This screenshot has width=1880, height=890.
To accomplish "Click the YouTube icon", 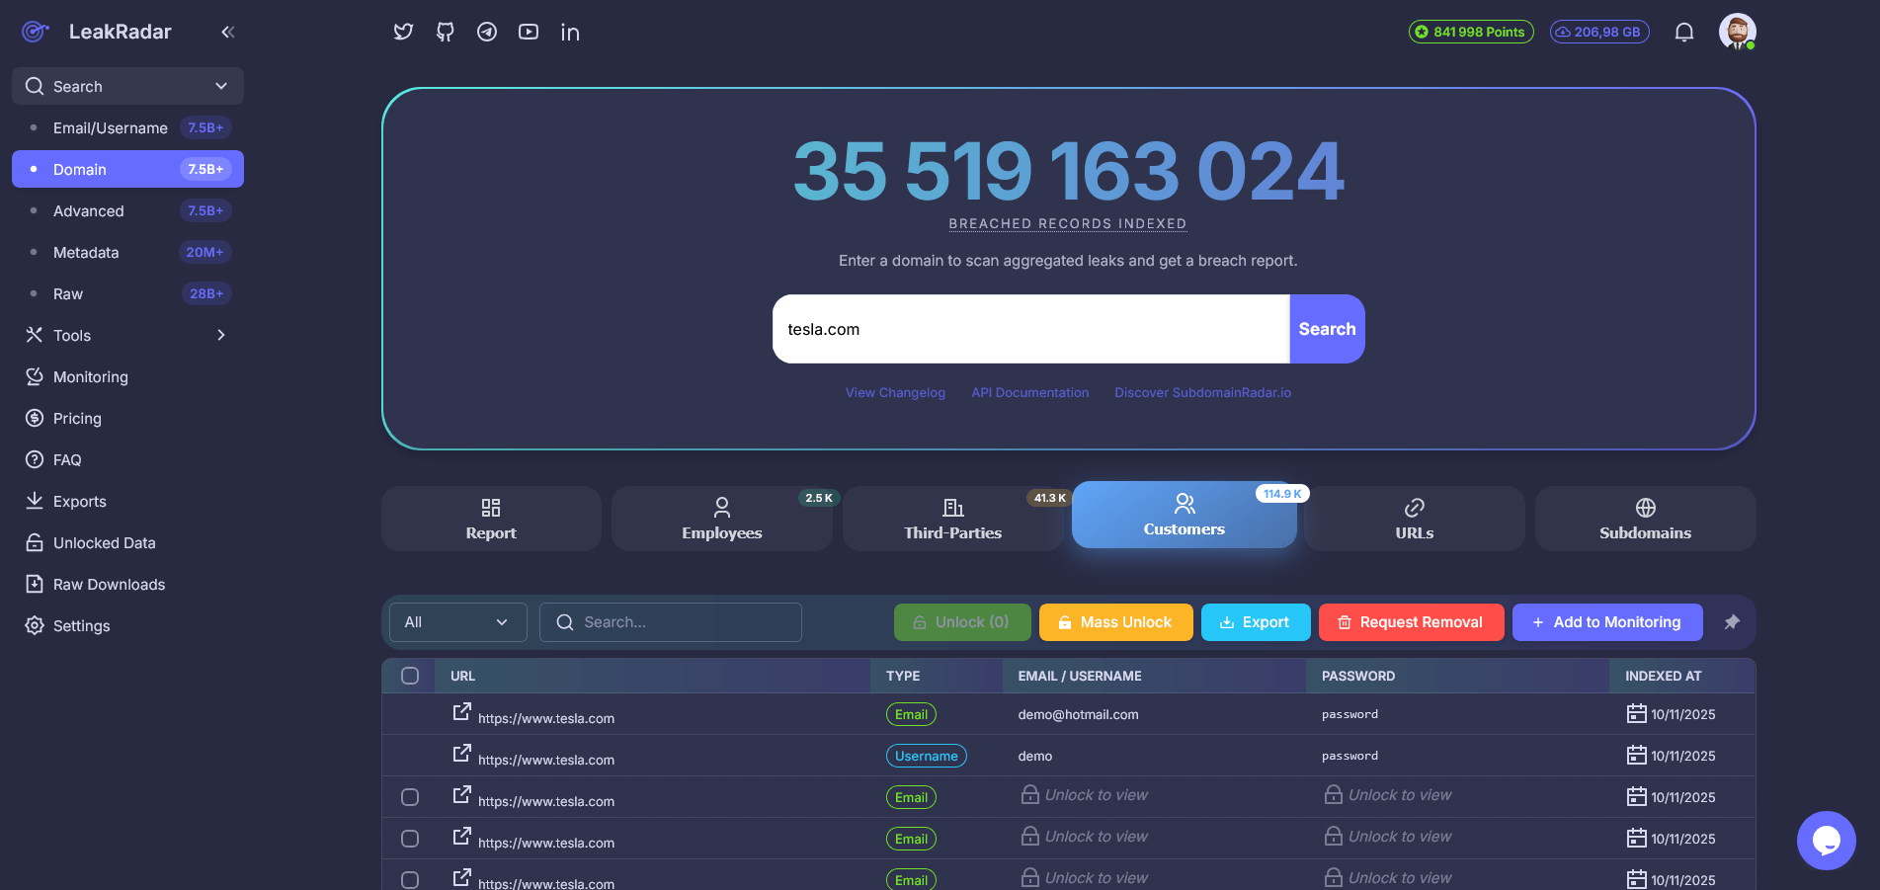I will [x=528, y=32].
